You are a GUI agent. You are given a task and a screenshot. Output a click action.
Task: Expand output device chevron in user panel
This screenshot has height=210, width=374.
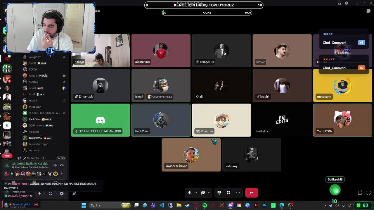(x=56, y=193)
